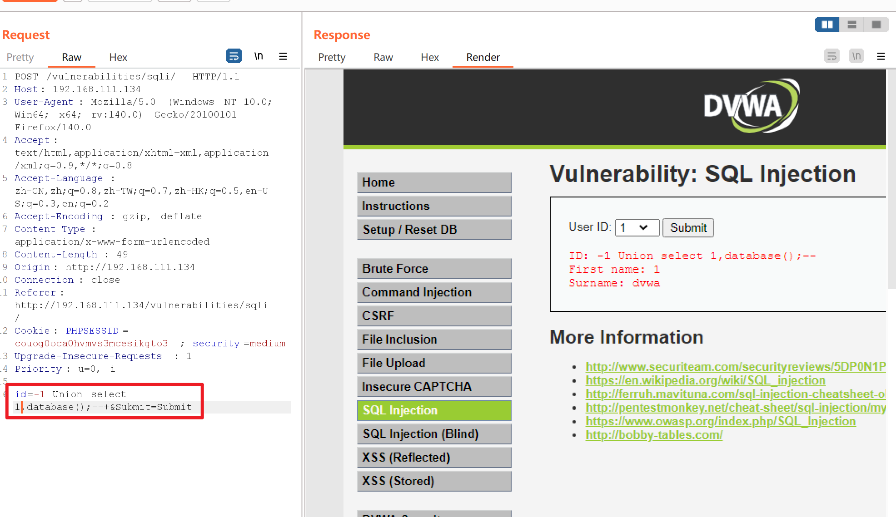Switch to combined tabbed layout icon
This screenshot has height=517, width=896.
tap(876, 25)
